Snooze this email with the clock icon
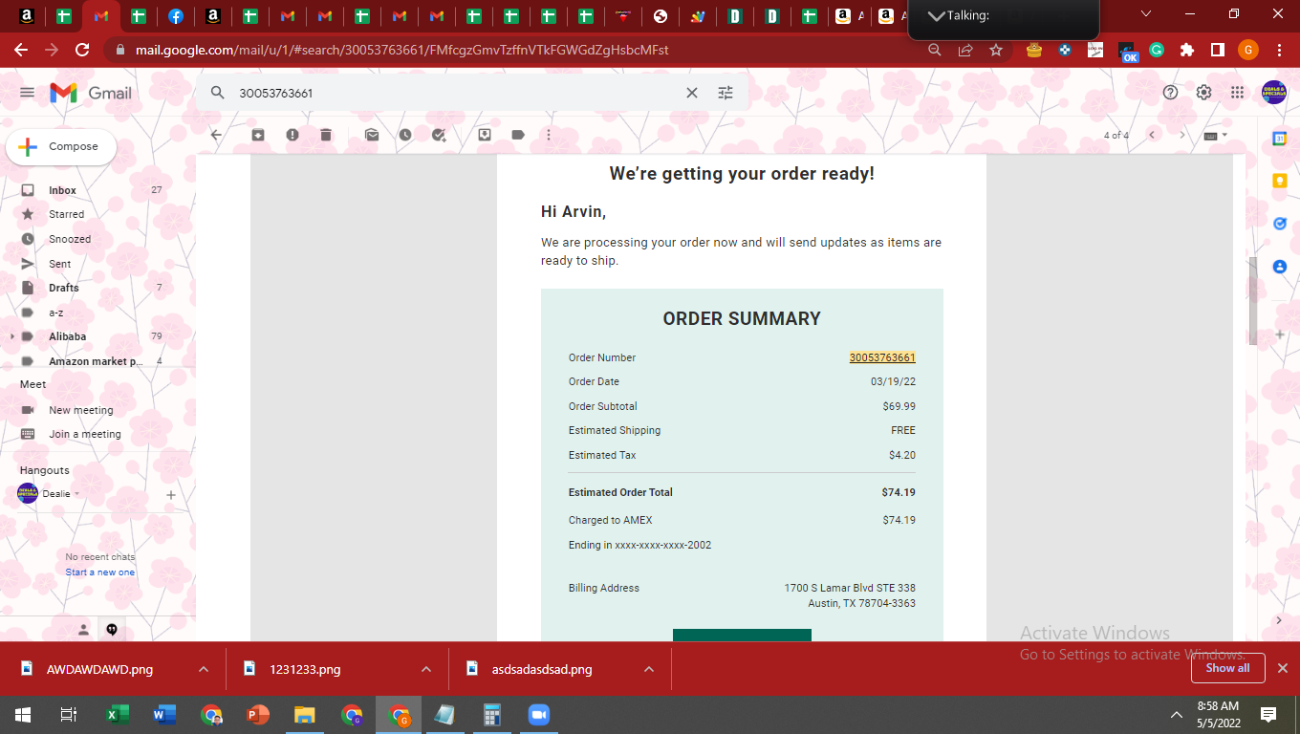Image resolution: width=1300 pixels, height=734 pixels. click(405, 135)
